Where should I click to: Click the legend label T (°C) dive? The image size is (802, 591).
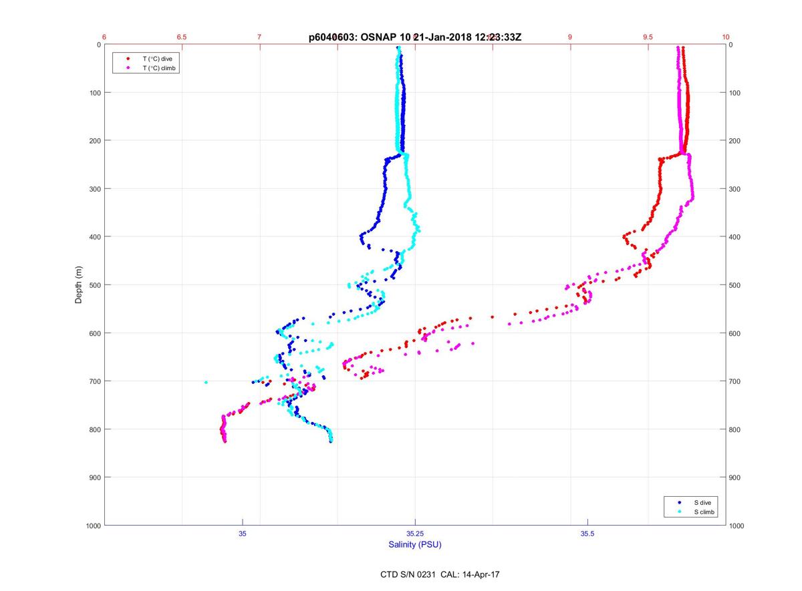[x=157, y=59]
